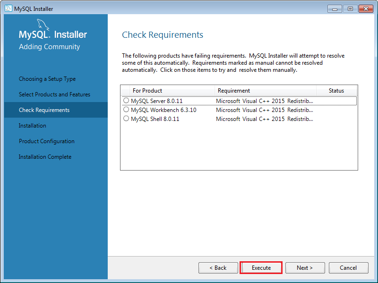Go back with the < Back button
The image size is (378, 283).
click(x=218, y=268)
